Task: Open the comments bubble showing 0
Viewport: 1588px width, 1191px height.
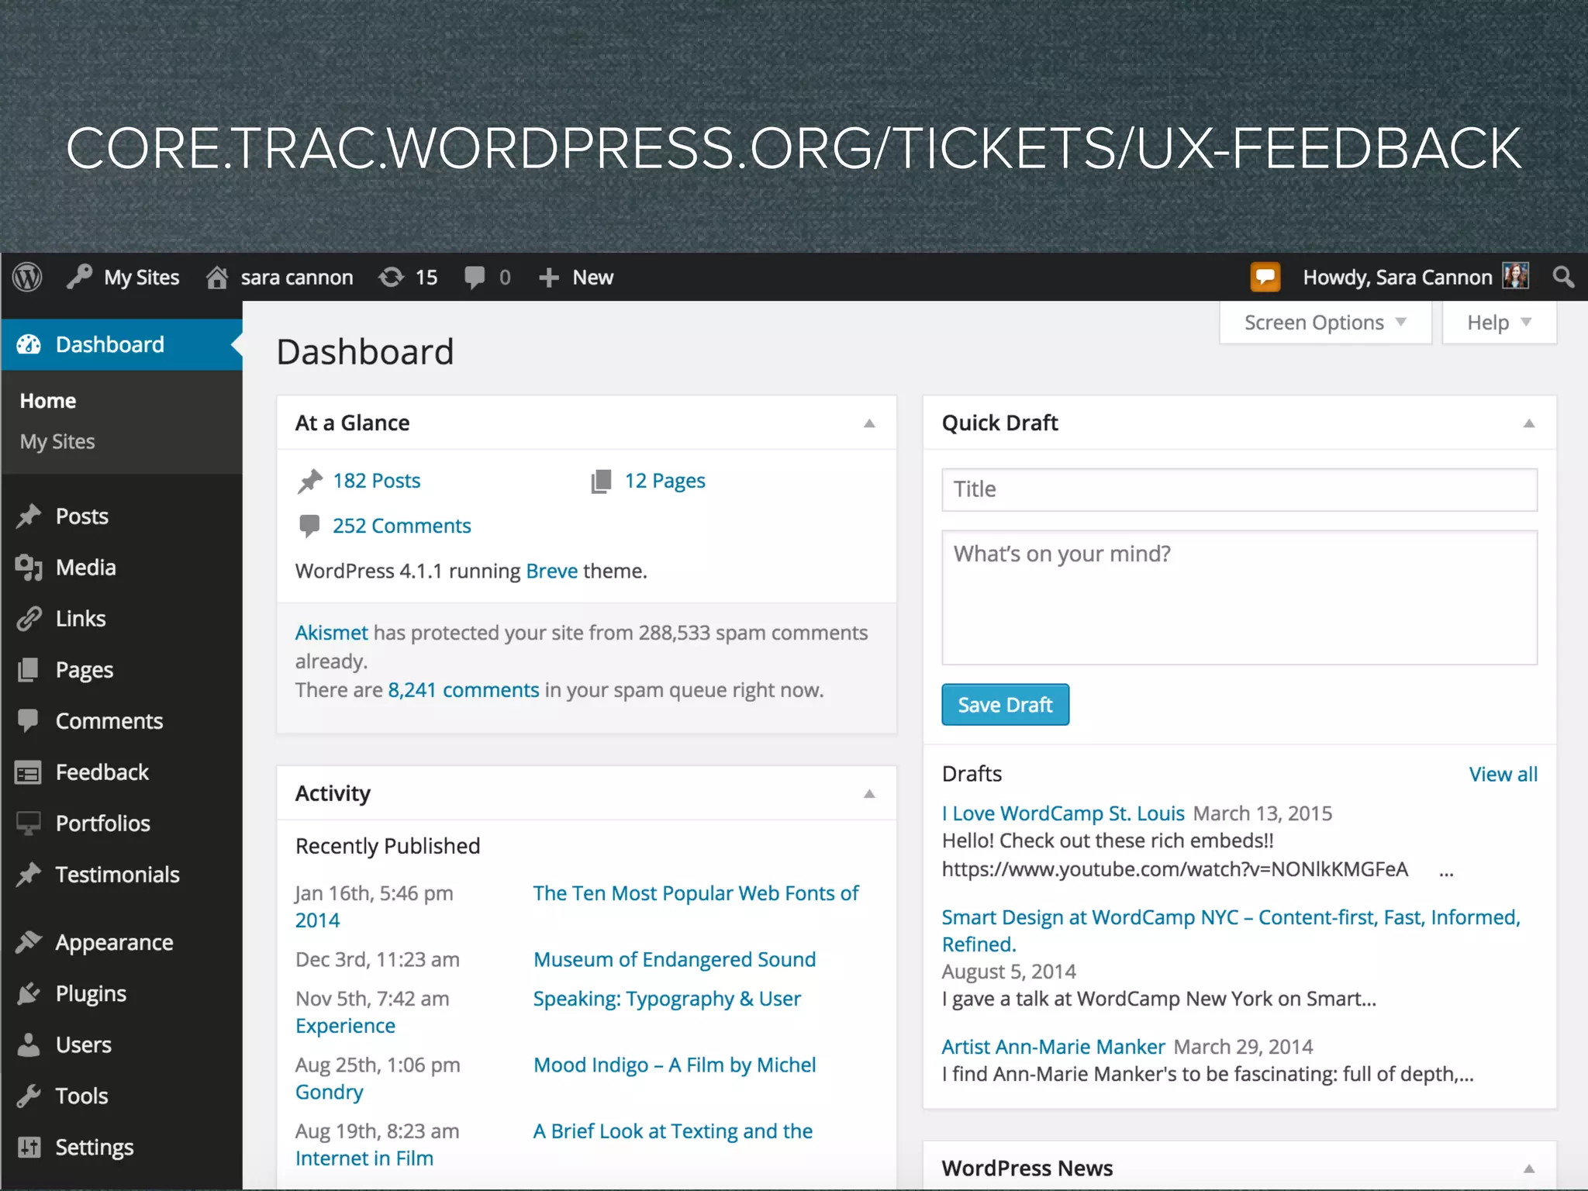Action: (x=475, y=278)
